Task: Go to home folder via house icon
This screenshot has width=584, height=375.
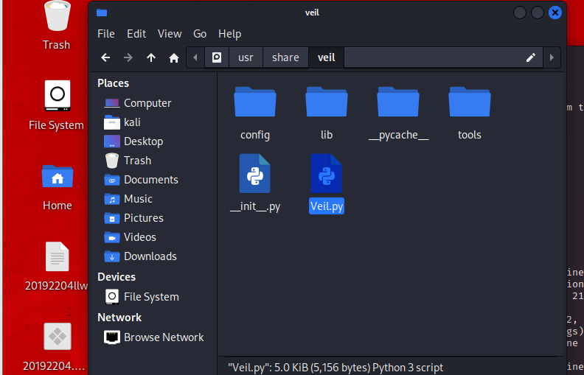Action: click(173, 57)
